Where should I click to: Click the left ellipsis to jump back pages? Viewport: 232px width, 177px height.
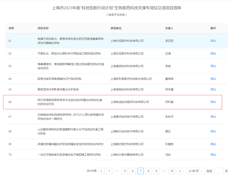[x=117, y=171]
